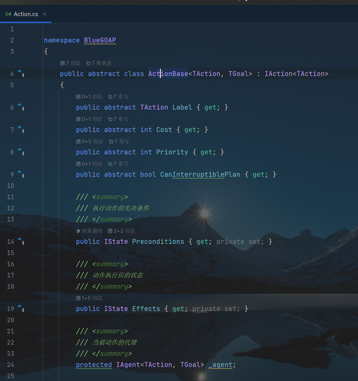Click the Label property name
This screenshot has width=358, height=381.
182,107
